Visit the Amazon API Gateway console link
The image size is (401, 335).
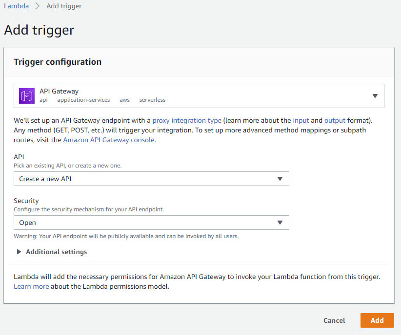click(x=109, y=140)
